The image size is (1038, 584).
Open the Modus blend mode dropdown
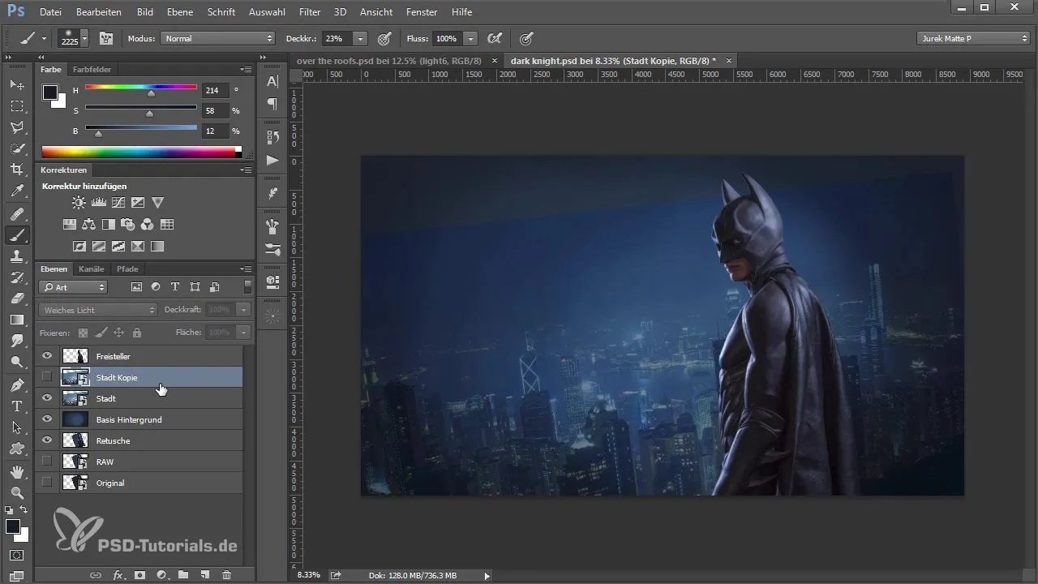(217, 38)
